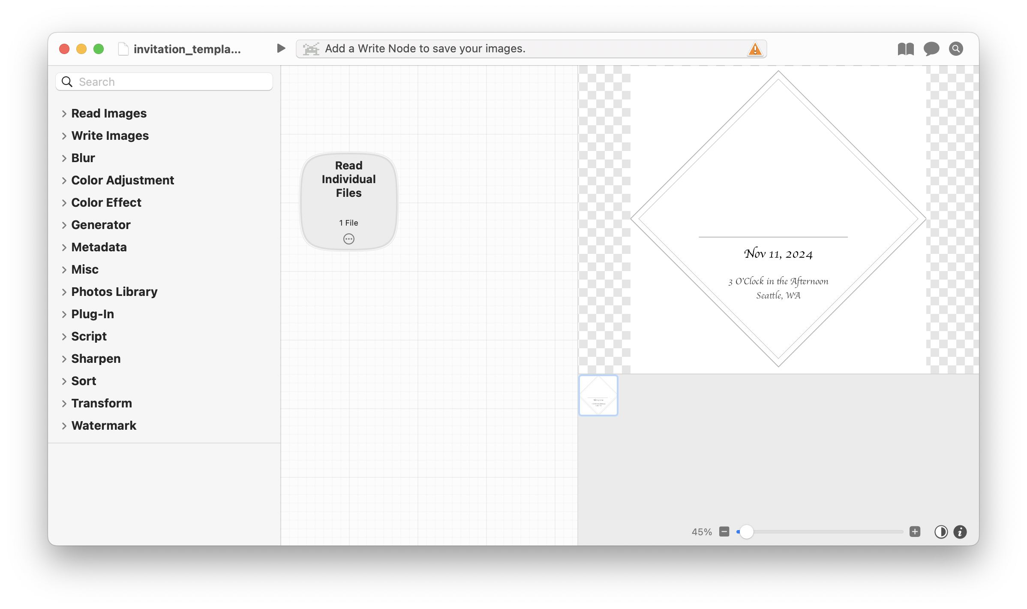Click the zoom out minus button
Screen dimensions: 1027x609
coord(724,532)
